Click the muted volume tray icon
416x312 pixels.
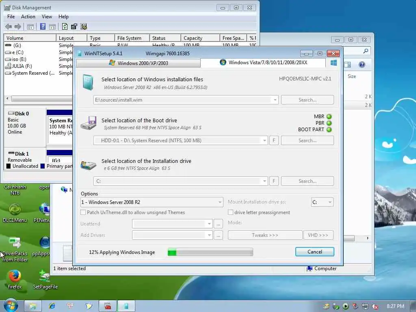coord(375,306)
